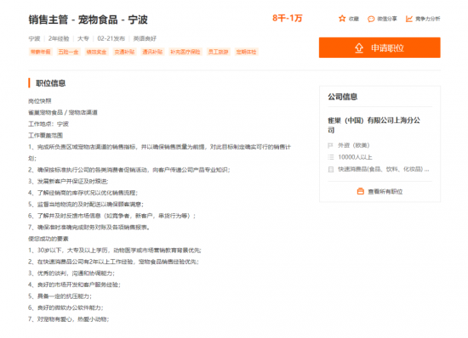Click the star favorite (收藏) icon
468x338 pixels.
tap(342, 19)
